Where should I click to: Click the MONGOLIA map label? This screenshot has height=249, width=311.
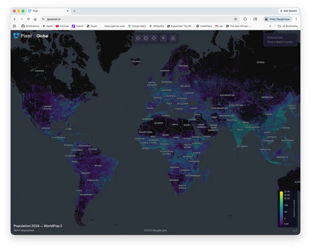267,97
